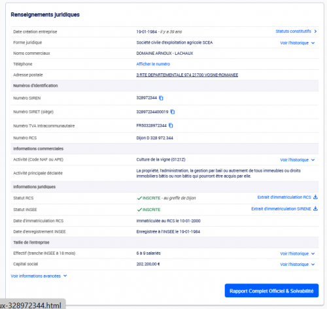Select TVA value FR50328972344
This screenshot has width=327, height=309.
click(x=152, y=125)
